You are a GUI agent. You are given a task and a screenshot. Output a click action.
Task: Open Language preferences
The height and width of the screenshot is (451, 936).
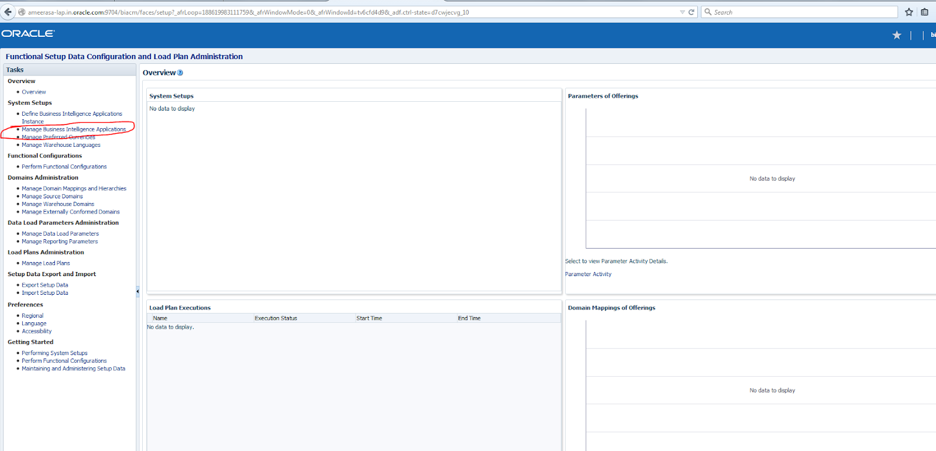point(34,323)
